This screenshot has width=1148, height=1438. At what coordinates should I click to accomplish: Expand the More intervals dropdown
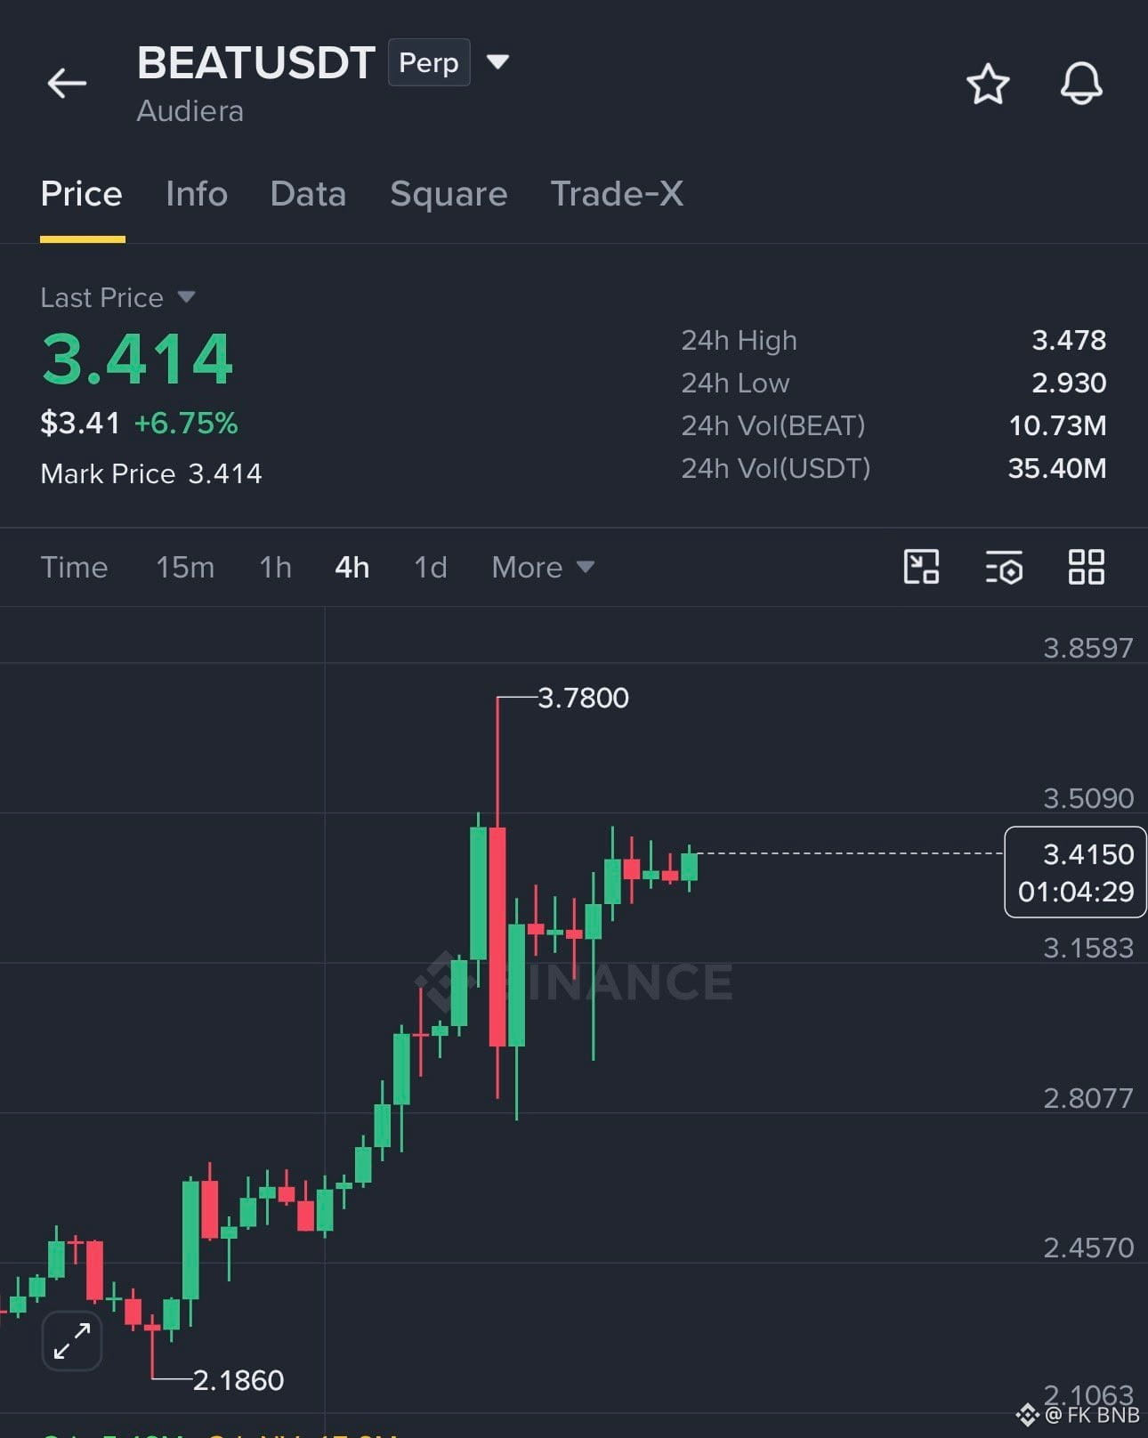[x=543, y=567]
